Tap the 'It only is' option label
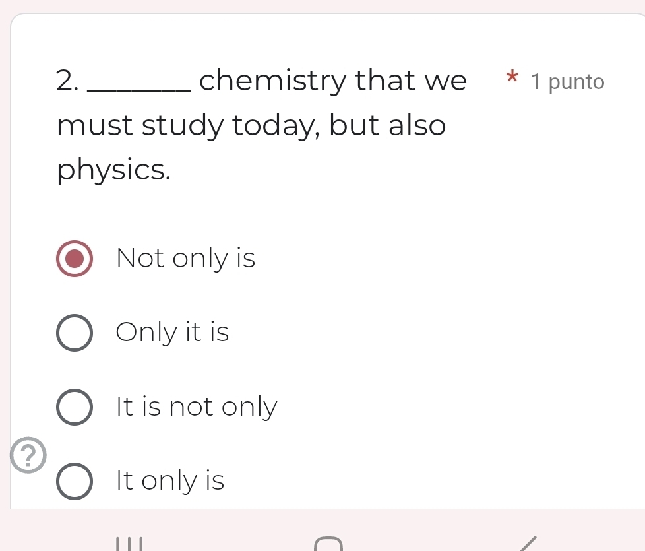 [170, 481]
